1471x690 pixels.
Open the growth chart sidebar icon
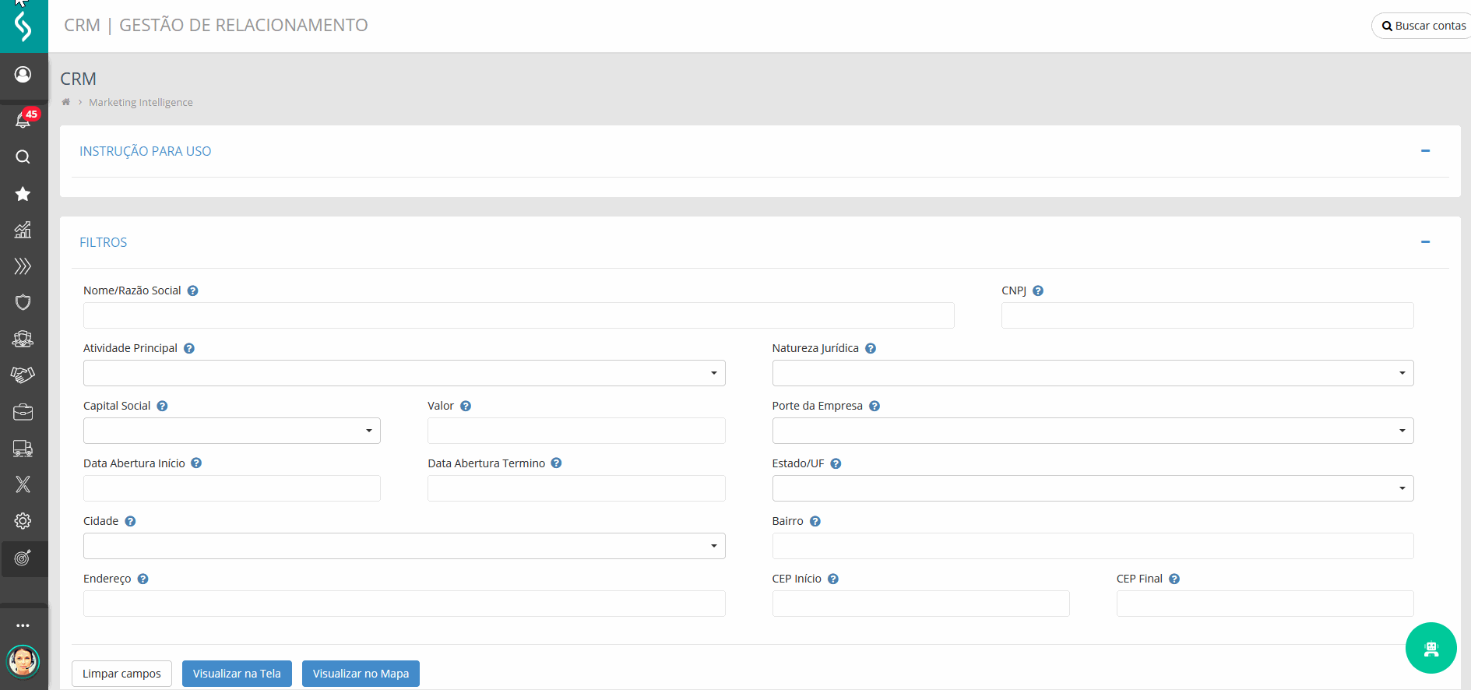pyautogui.click(x=23, y=230)
